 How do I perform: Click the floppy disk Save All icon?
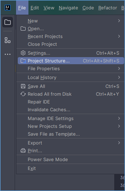point(23,86)
